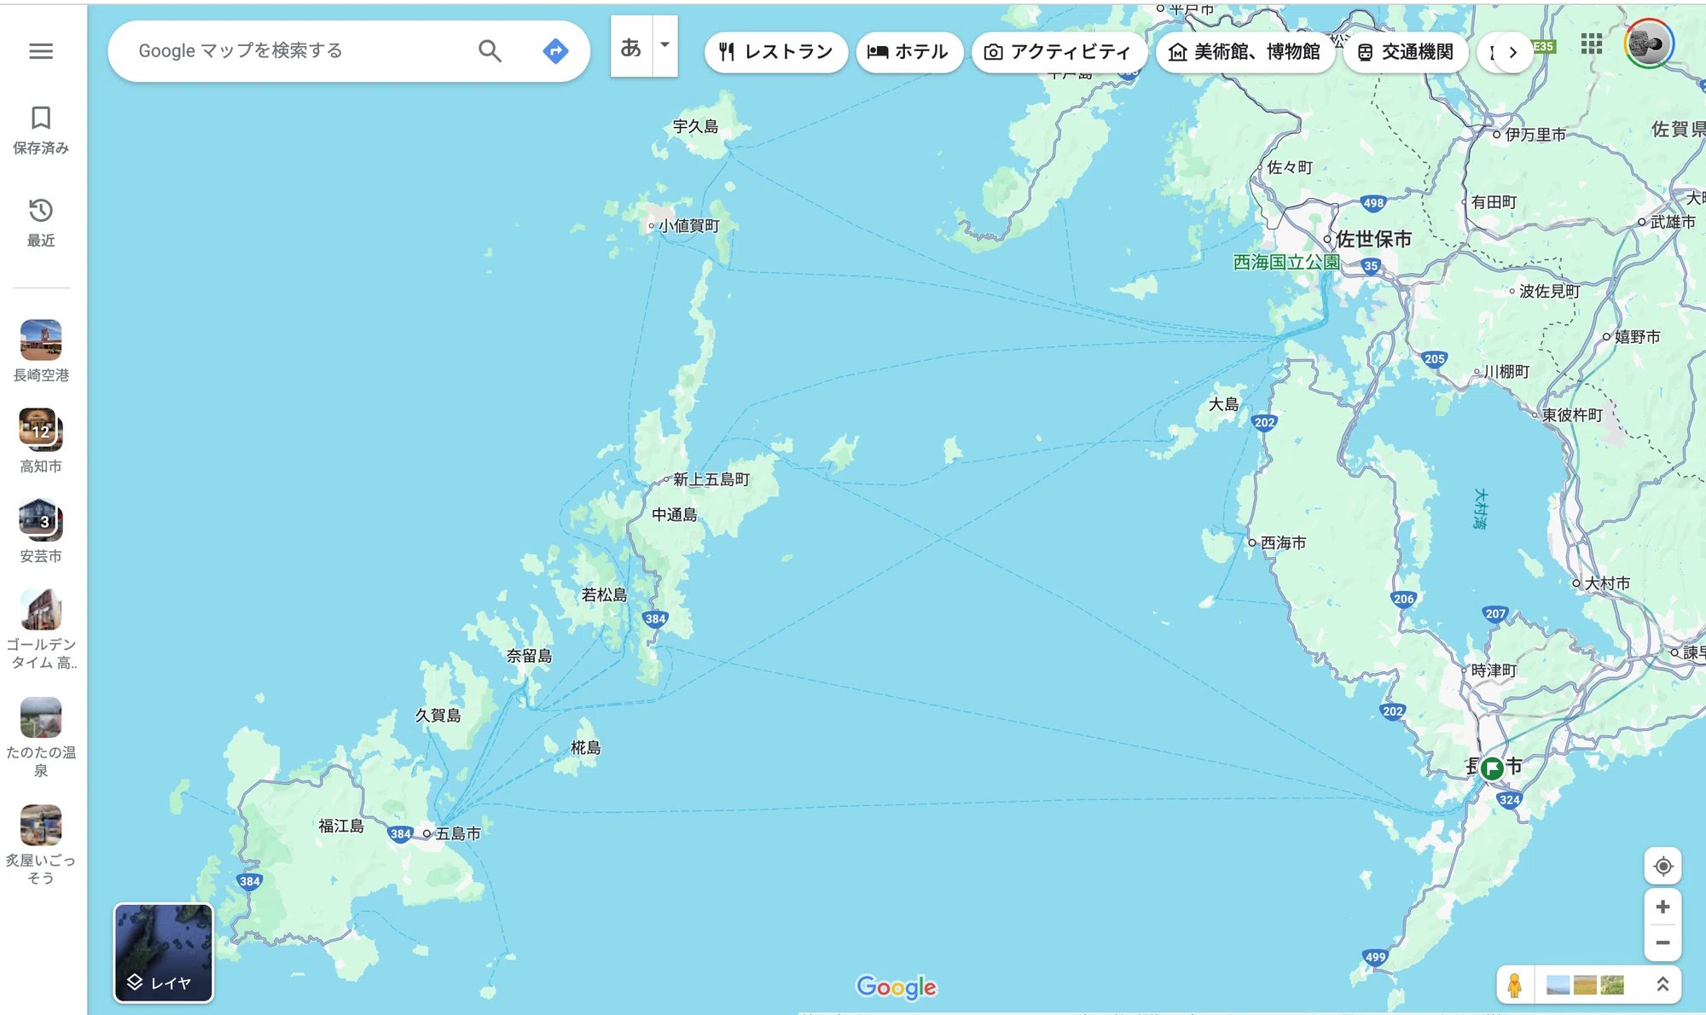The width and height of the screenshot is (1706, 1015).
Task: Click the 中通島 island label
Action: point(674,514)
